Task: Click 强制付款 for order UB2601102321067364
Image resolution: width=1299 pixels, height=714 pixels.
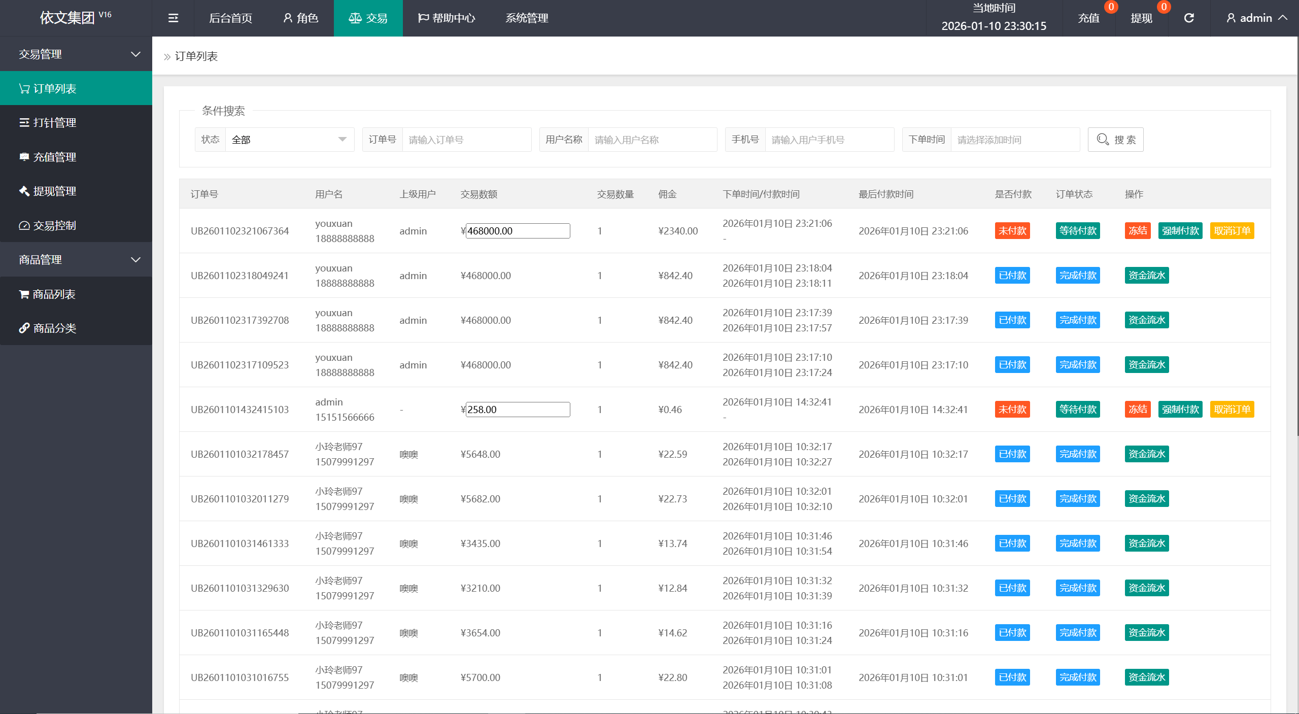Action: 1180,231
